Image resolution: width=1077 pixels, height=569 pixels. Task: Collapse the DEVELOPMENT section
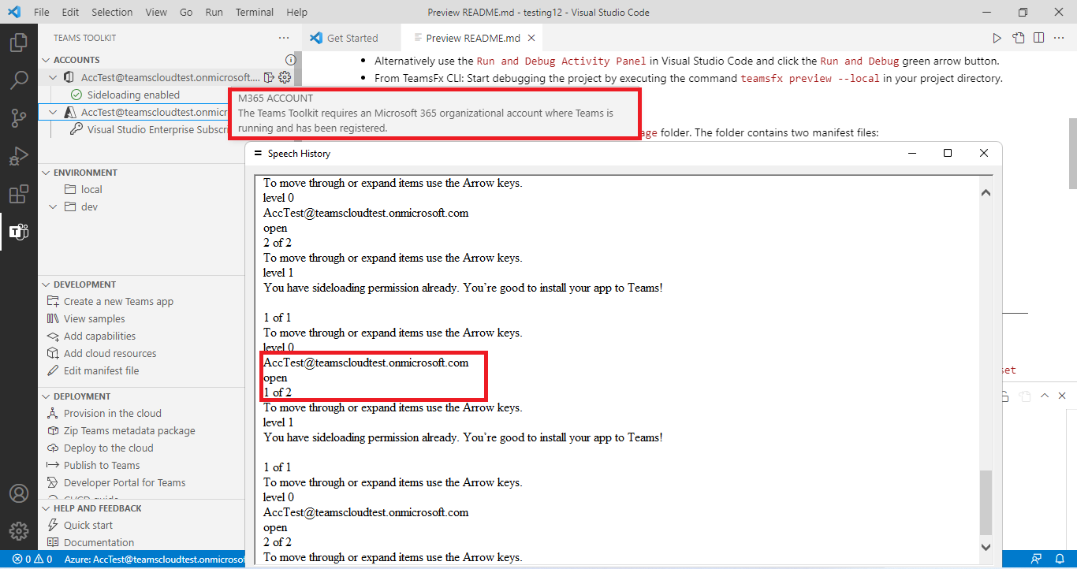(44, 284)
